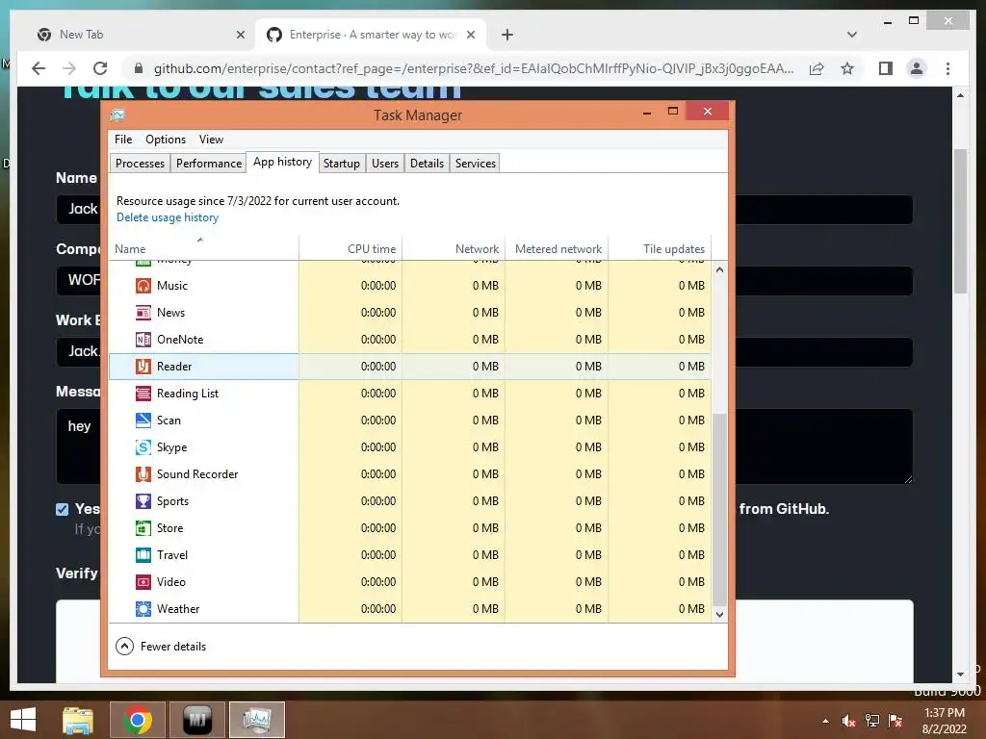986x739 pixels.
Task: Click Message field containing hey
Action: click(x=484, y=446)
